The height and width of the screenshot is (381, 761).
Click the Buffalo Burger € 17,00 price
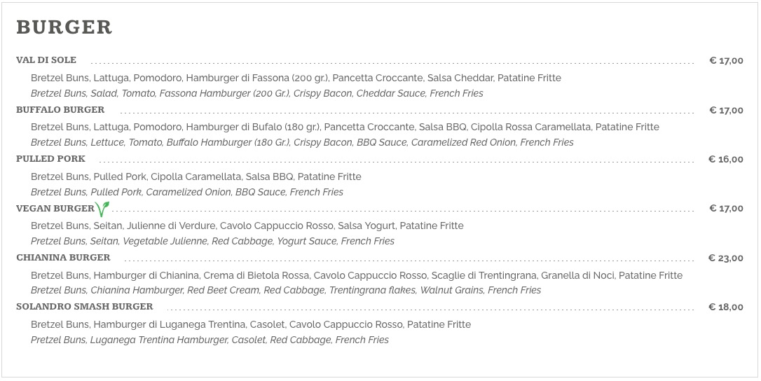point(726,110)
